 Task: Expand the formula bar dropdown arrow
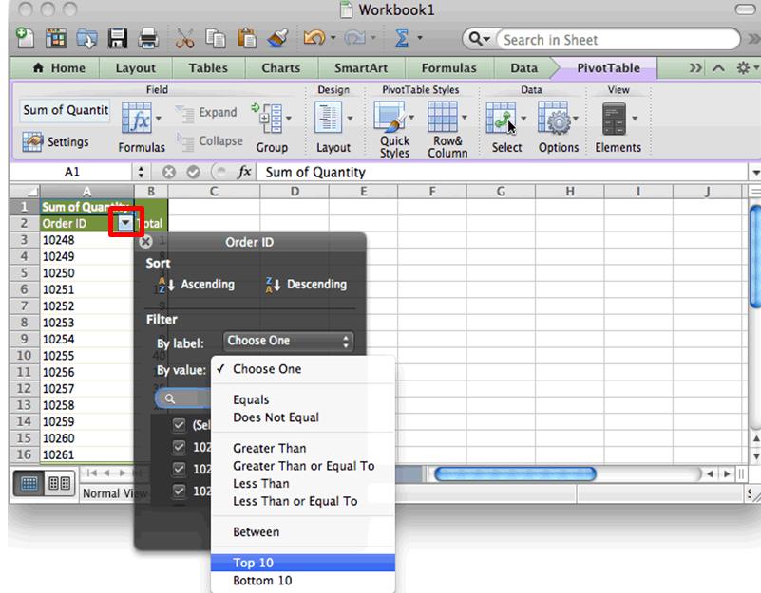(x=755, y=173)
